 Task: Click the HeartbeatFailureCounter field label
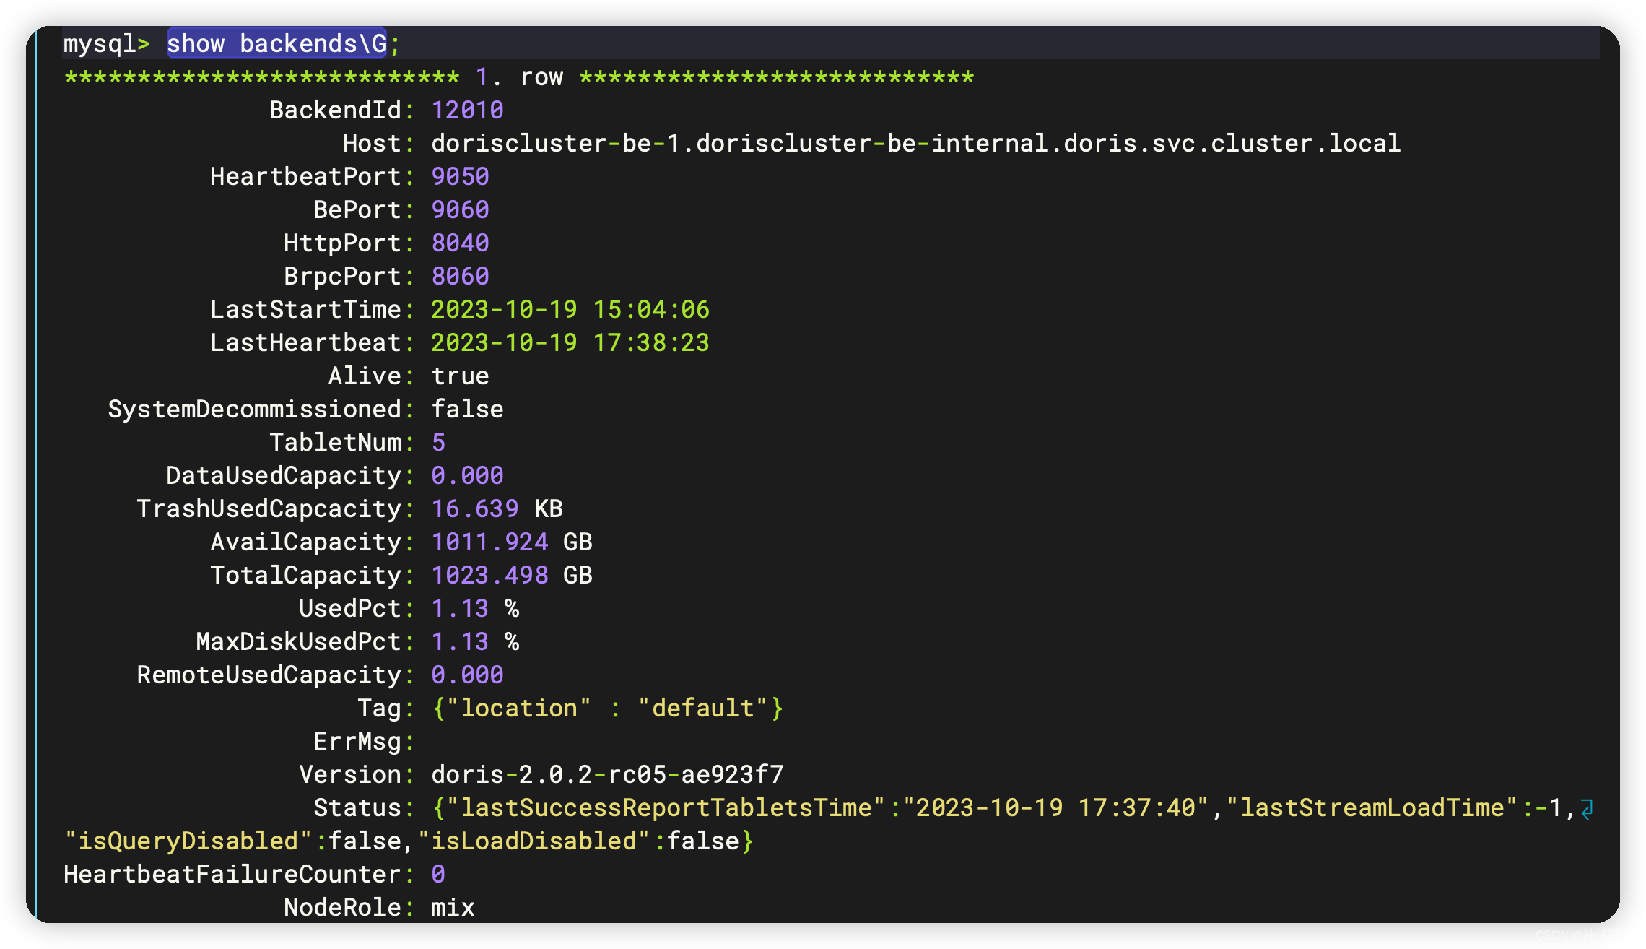coord(239,875)
